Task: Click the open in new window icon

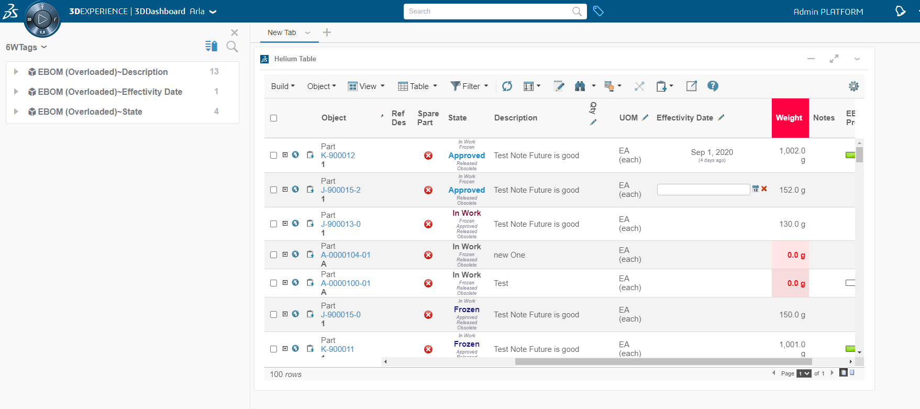Action: coord(691,86)
